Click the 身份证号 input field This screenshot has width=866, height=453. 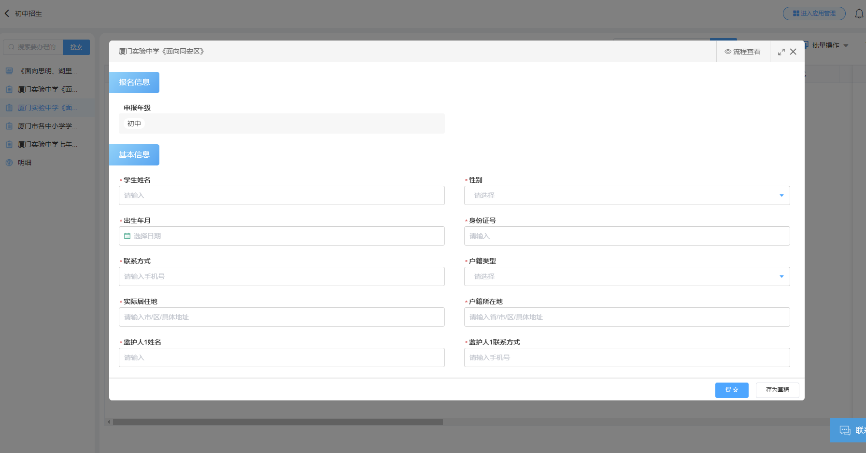[626, 236]
